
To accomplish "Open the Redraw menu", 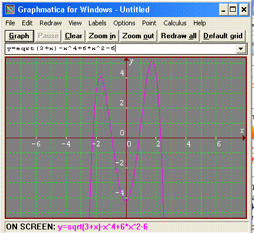I will pos(51,23).
